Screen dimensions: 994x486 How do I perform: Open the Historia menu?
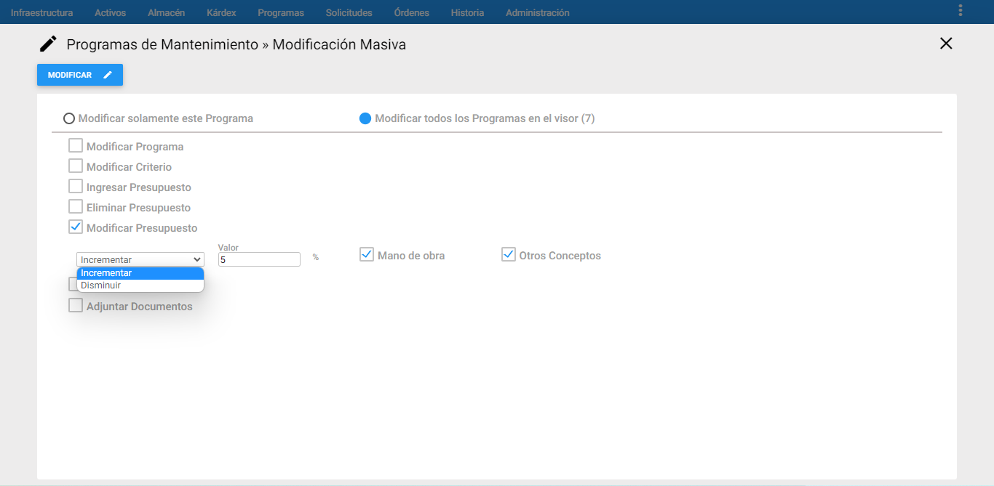[x=467, y=12]
